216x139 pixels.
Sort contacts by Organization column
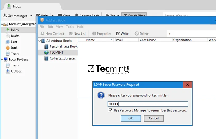pos(190,40)
